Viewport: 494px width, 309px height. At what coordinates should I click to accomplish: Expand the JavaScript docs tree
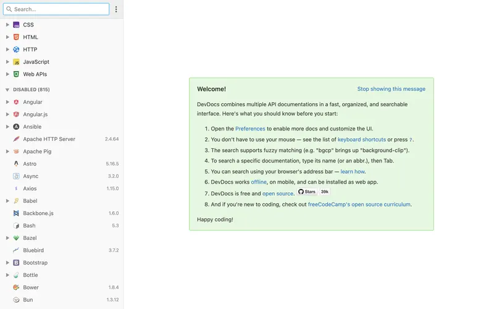pos(7,62)
